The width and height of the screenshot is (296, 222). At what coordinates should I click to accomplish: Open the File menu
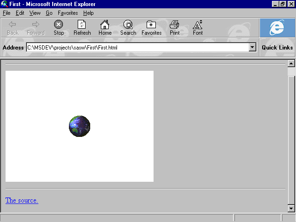[x=6, y=13]
